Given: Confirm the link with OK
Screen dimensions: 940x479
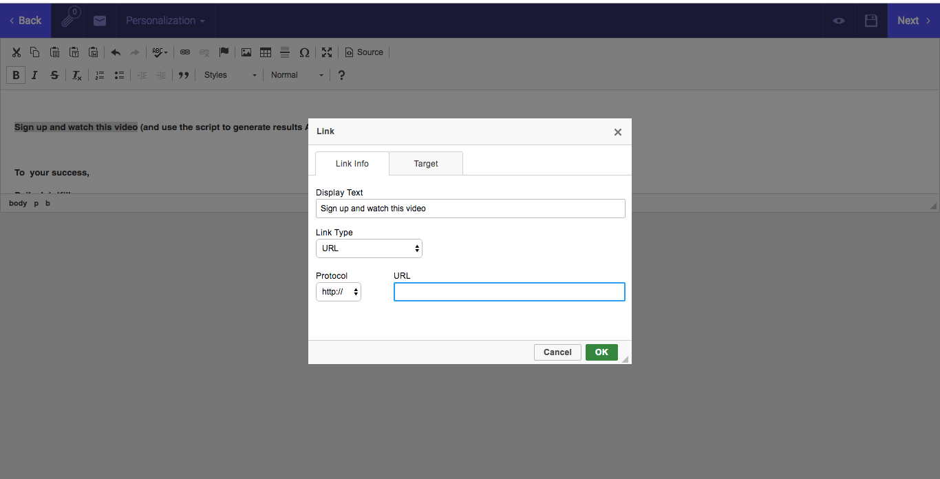Looking at the screenshot, I should pyautogui.click(x=601, y=352).
